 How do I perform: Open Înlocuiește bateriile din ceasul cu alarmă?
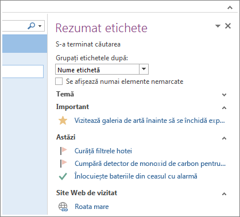(x=136, y=176)
